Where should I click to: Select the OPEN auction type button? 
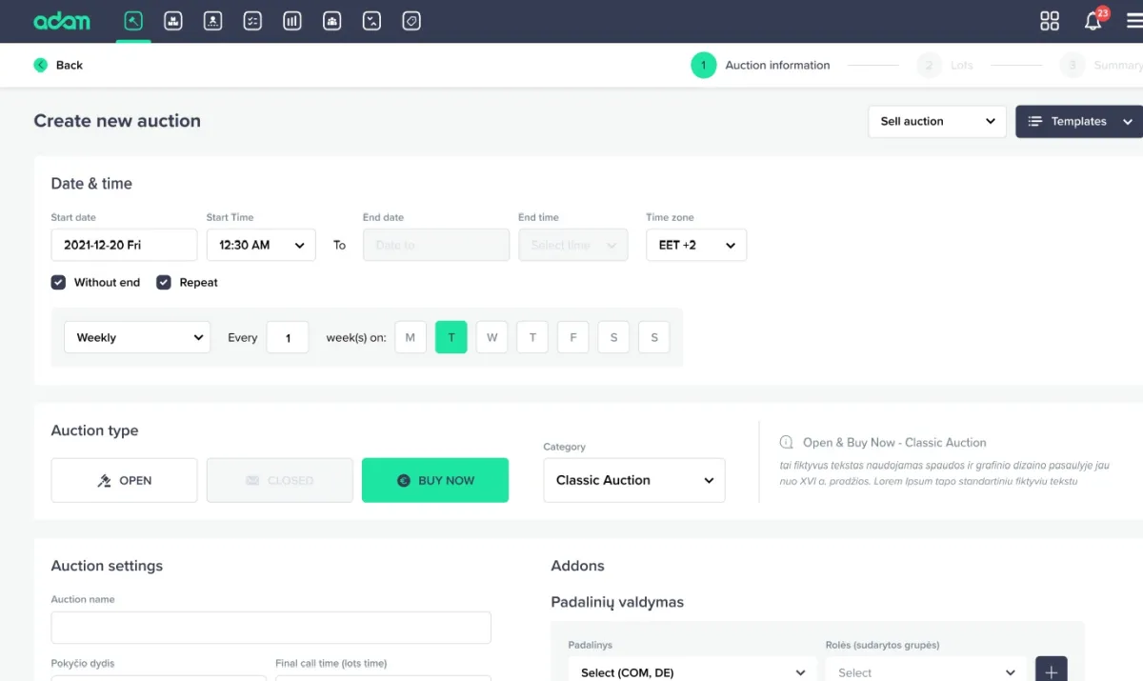(125, 480)
